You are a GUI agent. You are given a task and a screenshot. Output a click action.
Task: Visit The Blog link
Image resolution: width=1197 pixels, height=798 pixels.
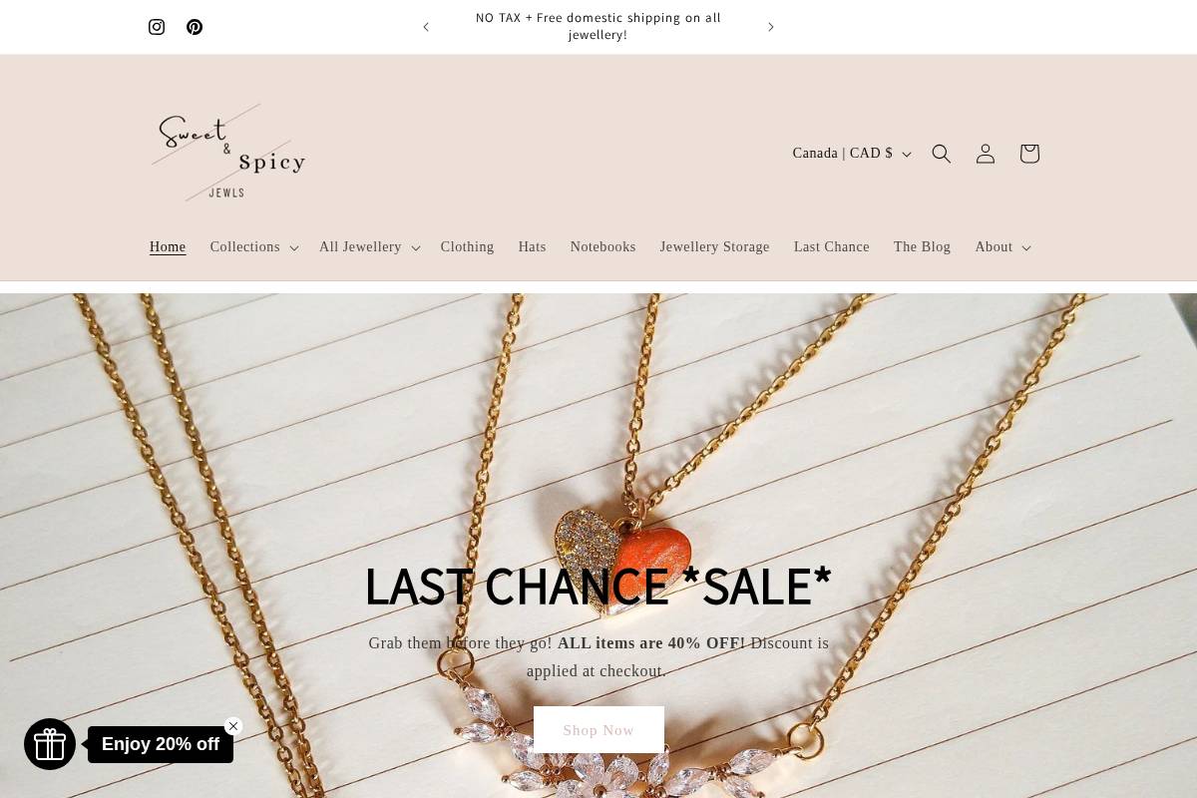tap(922, 247)
